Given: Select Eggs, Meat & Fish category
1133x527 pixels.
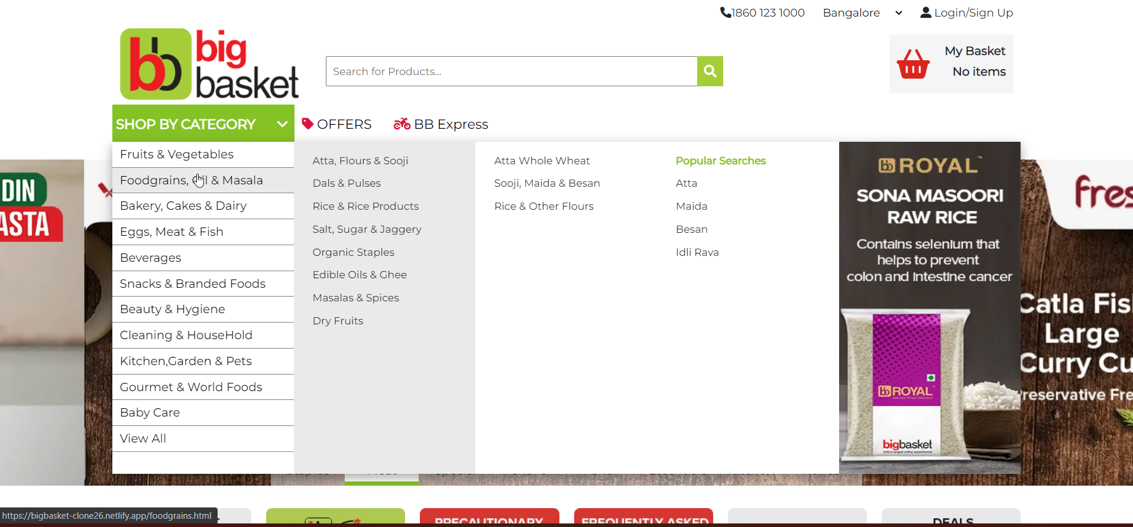Looking at the screenshot, I should click(203, 232).
